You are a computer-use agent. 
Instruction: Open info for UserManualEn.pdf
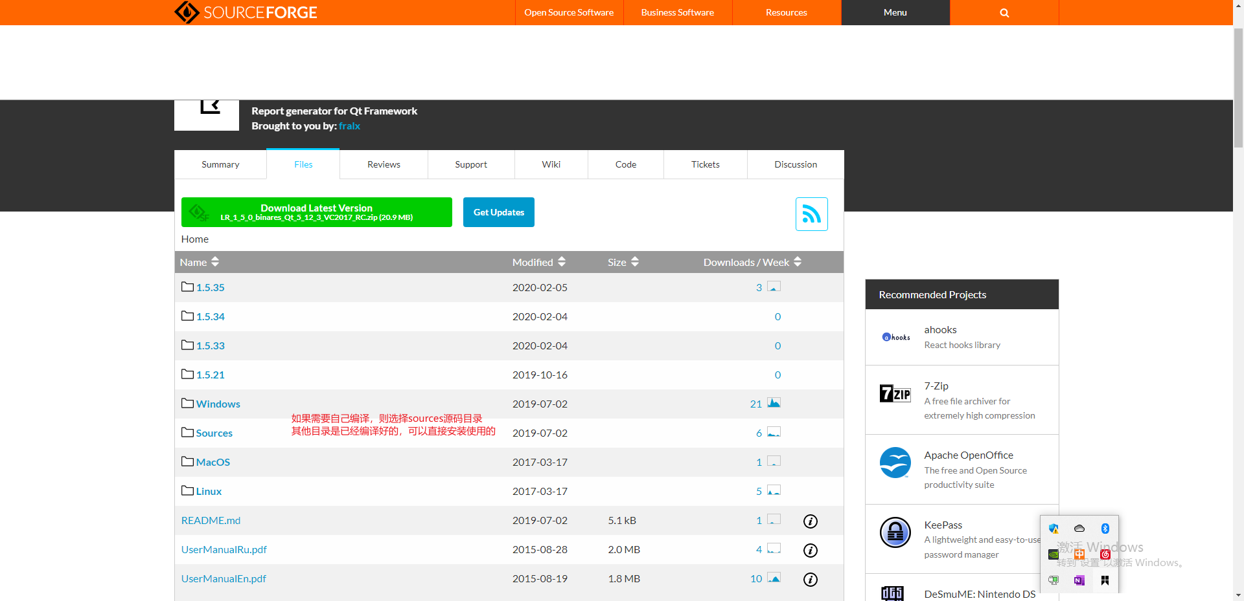(x=810, y=580)
